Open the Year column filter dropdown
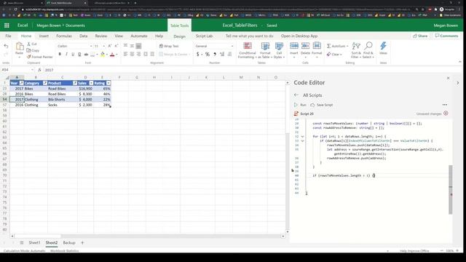Screen dimensions: 466x262 point(21,83)
